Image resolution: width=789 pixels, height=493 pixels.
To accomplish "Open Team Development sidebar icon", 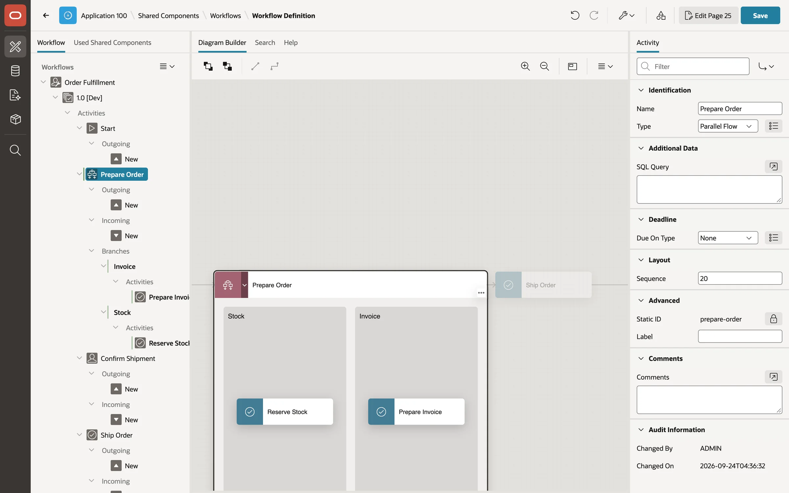I will pyautogui.click(x=15, y=95).
